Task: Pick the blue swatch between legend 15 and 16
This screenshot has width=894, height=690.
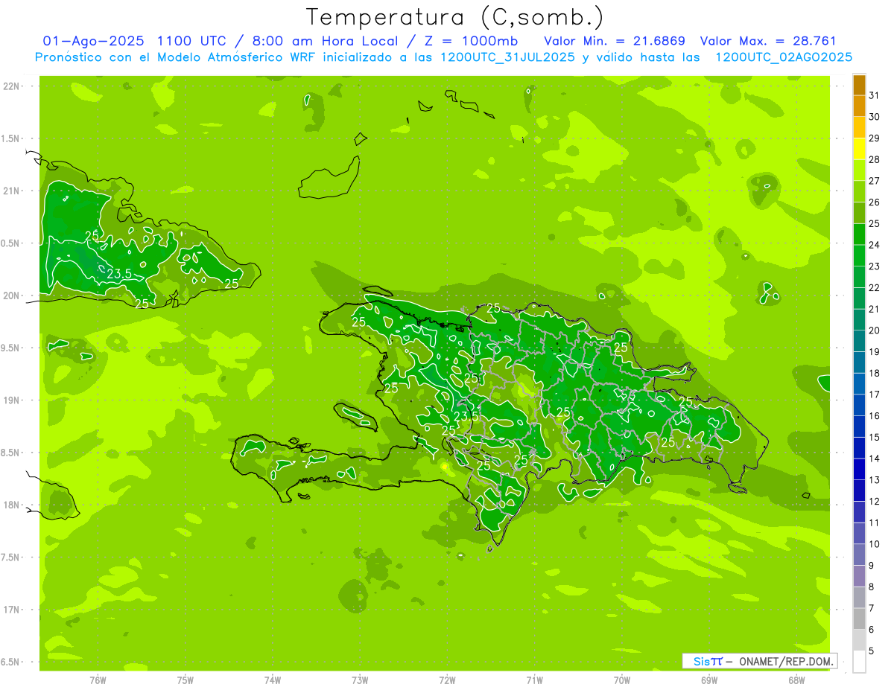Action: tap(859, 427)
